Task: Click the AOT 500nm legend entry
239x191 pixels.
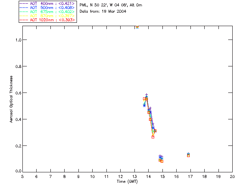Action: click(47, 7)
